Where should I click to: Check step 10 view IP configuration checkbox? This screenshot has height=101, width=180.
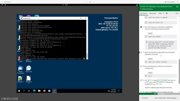(x=141, y=66)
